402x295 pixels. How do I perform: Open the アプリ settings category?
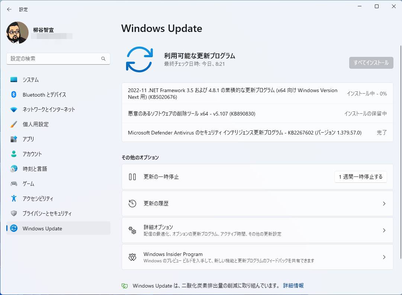[58, 139]
